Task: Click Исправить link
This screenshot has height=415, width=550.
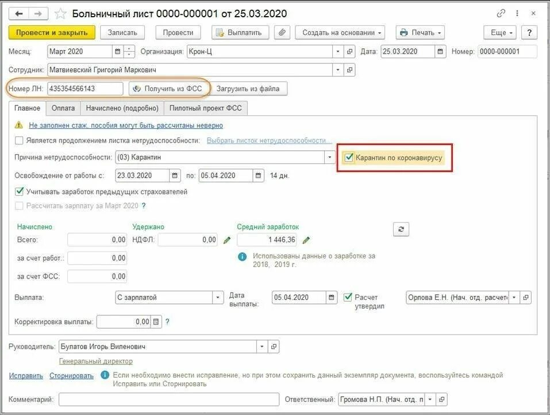Action: [26, 376]
